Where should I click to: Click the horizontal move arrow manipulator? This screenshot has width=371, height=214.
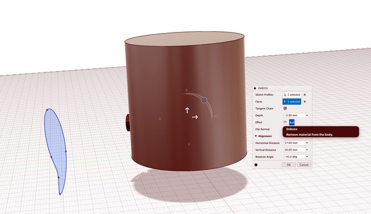click(x=195, y=117)
